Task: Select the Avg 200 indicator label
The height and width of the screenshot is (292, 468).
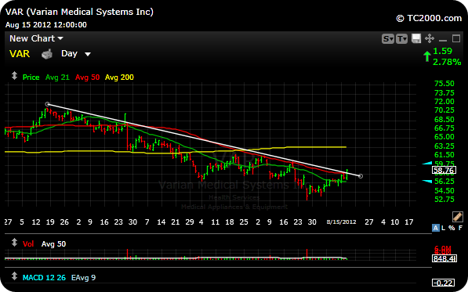Action: point(119,78)
